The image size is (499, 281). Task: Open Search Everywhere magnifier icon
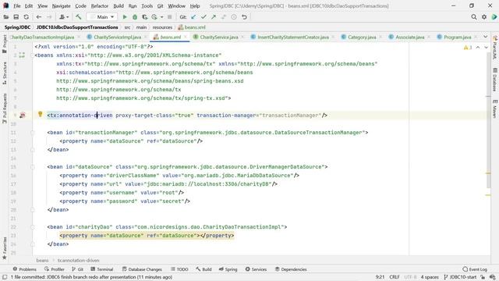tap(474, 17)
